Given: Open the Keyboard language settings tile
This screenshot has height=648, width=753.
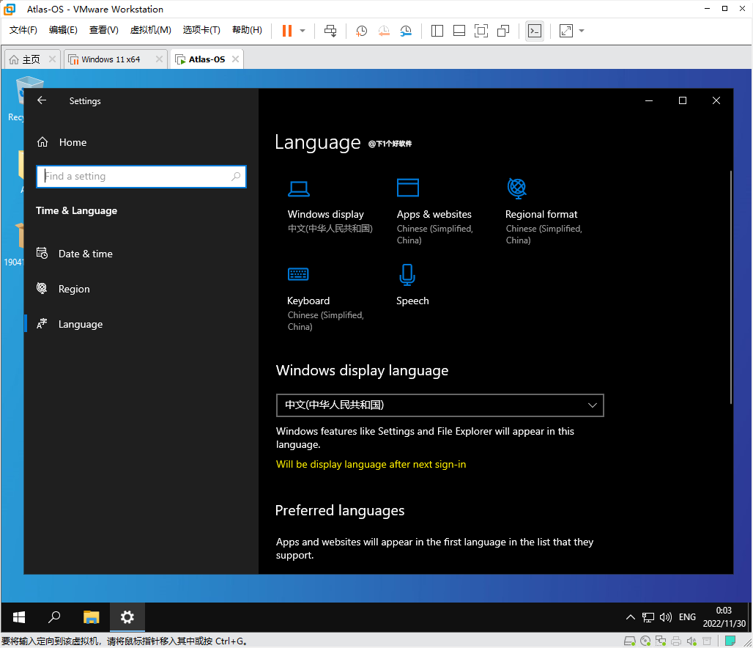Looking at the screenshot, I should point(308,301).
